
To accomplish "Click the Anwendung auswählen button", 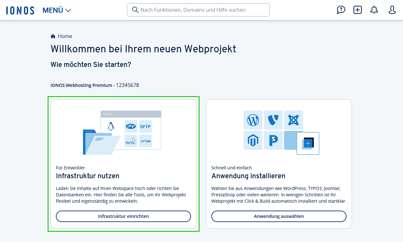I will [x=279, y=216].
